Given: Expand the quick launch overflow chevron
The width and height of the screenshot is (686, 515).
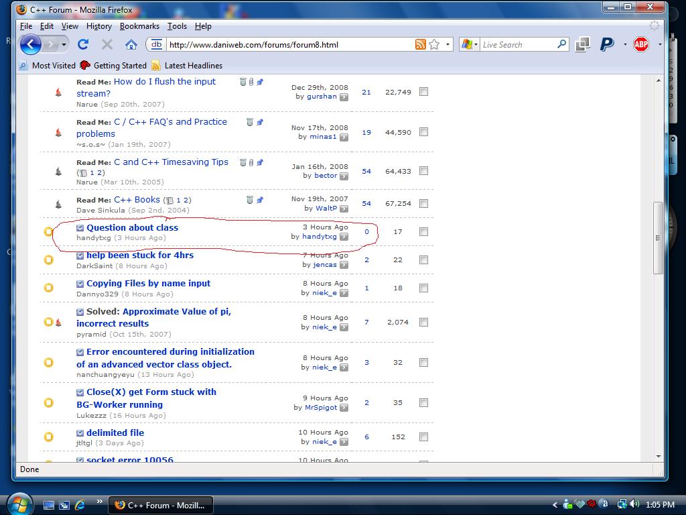Looking at the screenshot, I should click(100, 502).
